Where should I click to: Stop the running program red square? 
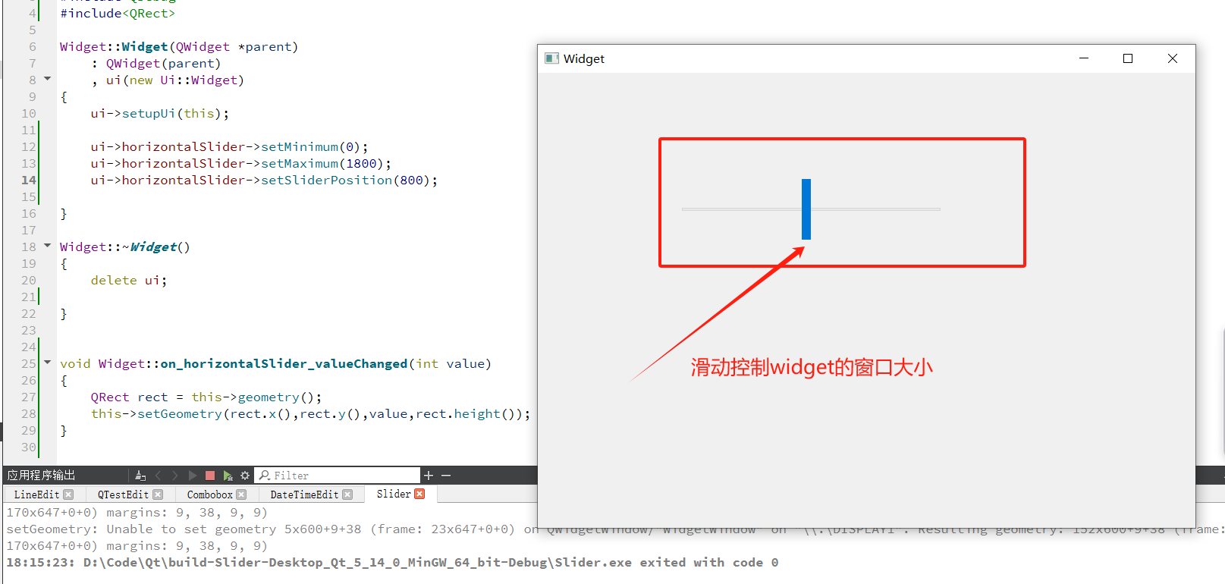pos(210,476)
